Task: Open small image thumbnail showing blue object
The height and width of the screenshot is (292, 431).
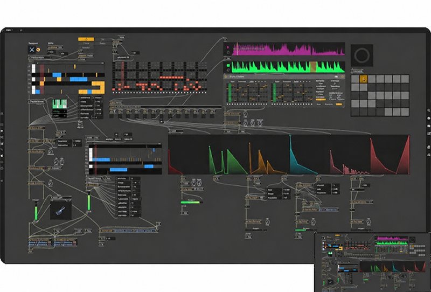Action: tap(61, 210)
